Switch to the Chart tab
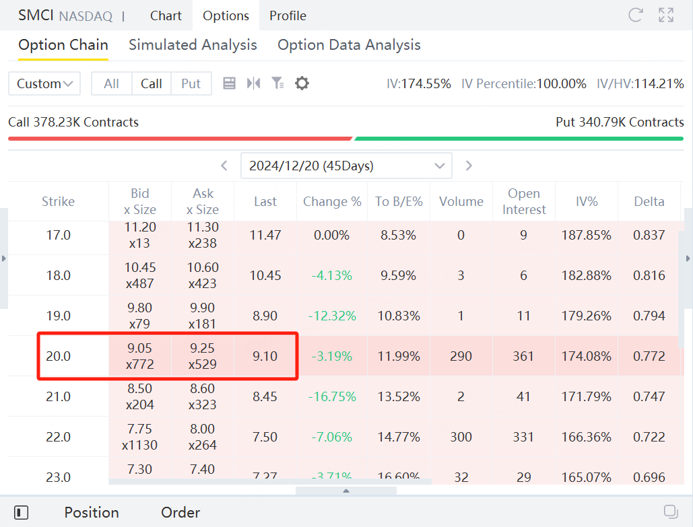 pyautogui.click(x=166, y=15)
